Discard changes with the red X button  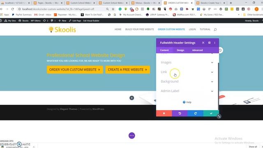[164, 113]
